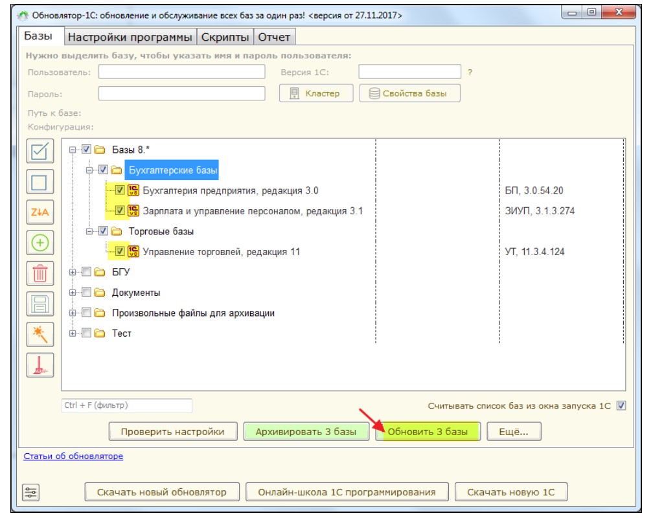Image resolution: width=653 pixels, height=518 pixels.
Task: Uncheck Зарплата и управление персоналом checkbox
Action: point(119,210)
